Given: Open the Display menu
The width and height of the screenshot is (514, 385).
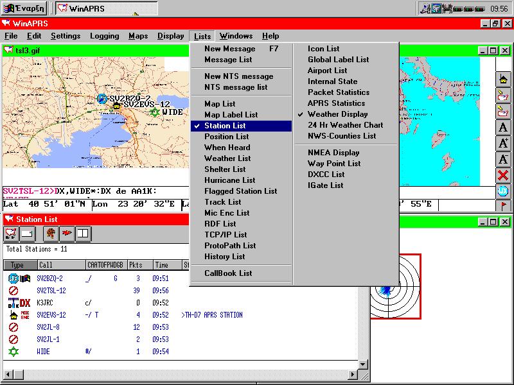Looking at the screenshot, I should (x=170, y=36).
